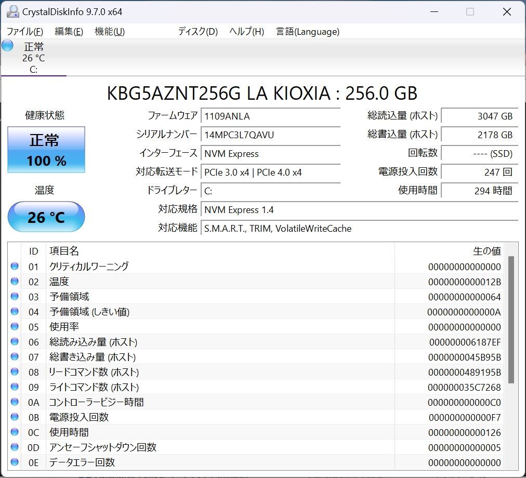The height and width of the screenshot is (478, 526).
Task: Click the blue icon beside リードコマンド数 (ホスト)
Action: click(15, 372)
